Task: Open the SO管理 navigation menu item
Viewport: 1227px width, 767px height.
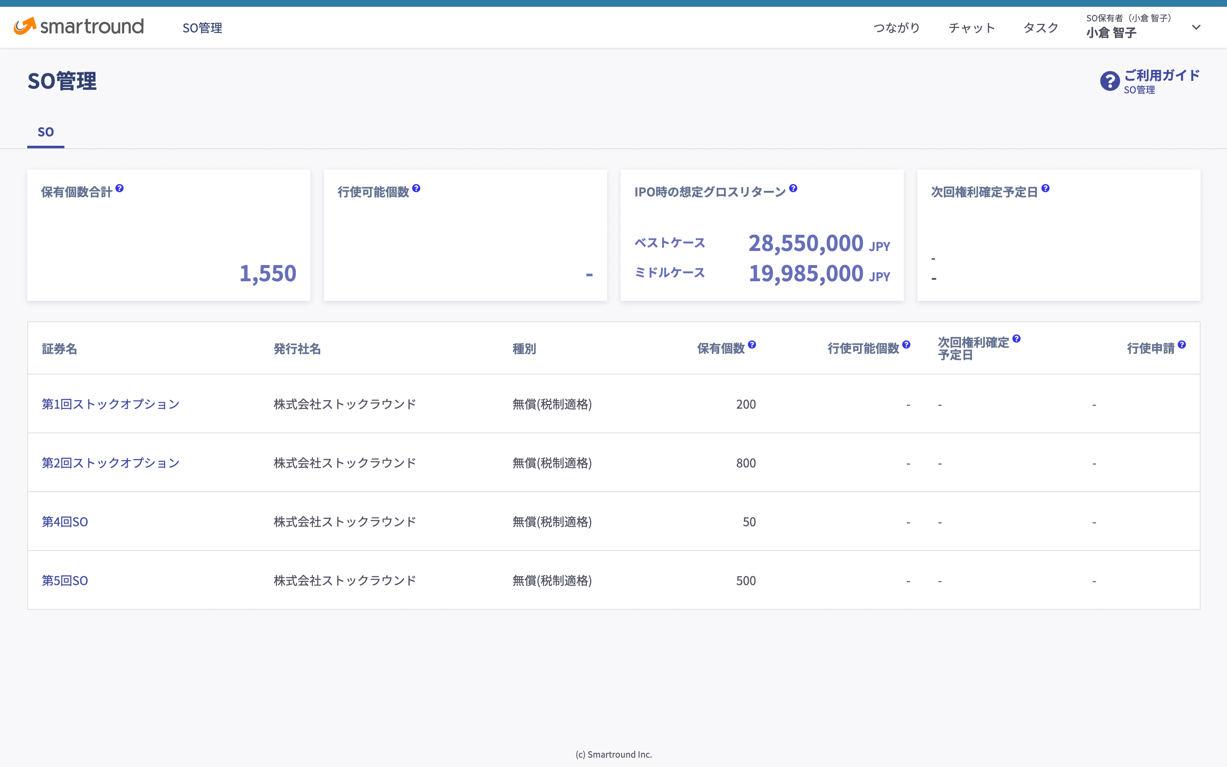Action: pyautogui.click(x=202, y=28)
